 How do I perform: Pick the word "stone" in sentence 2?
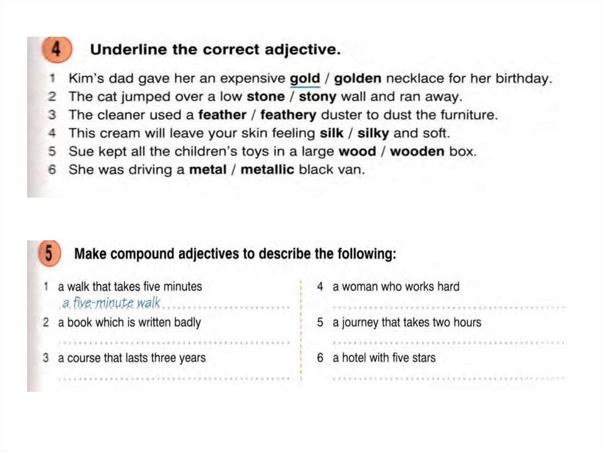265,96
